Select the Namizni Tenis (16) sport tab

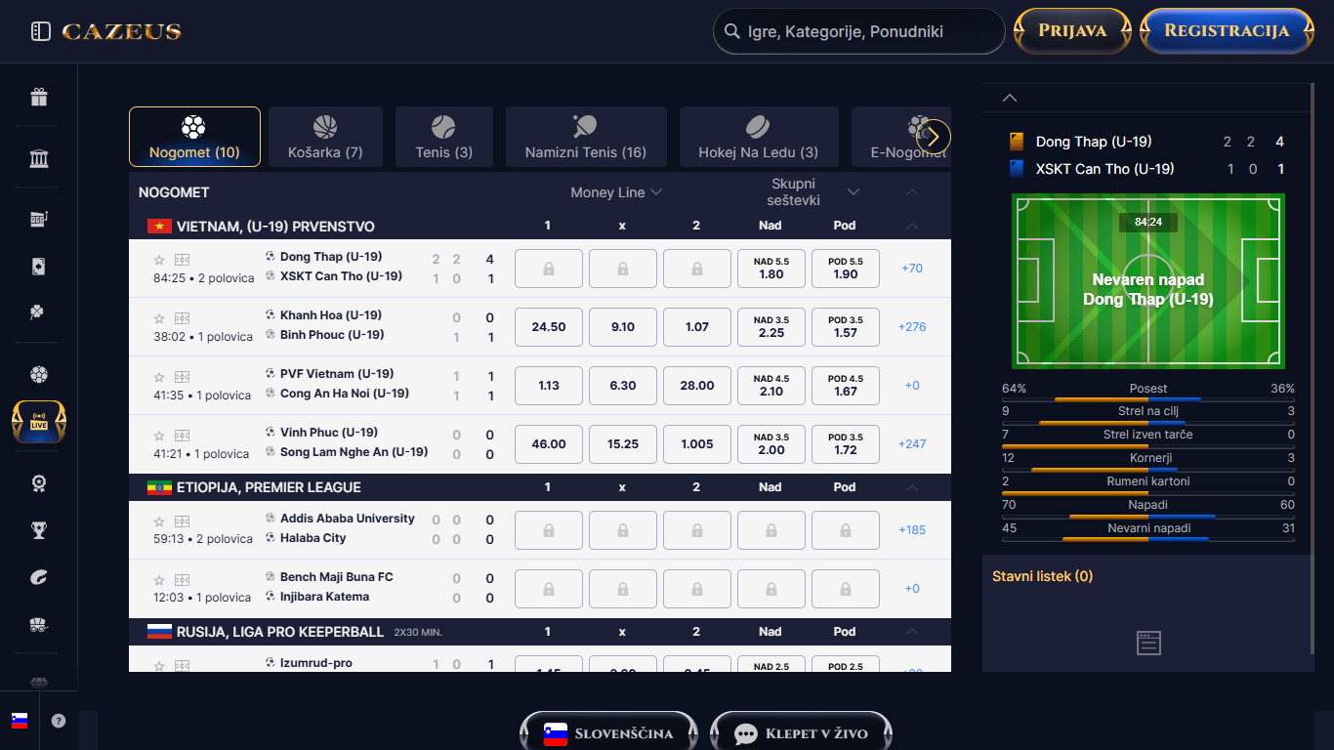[586, 137]
